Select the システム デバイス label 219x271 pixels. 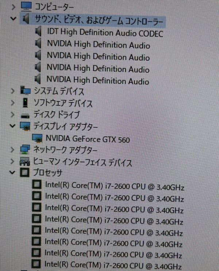pyautogui.click(x=59, y=91)
